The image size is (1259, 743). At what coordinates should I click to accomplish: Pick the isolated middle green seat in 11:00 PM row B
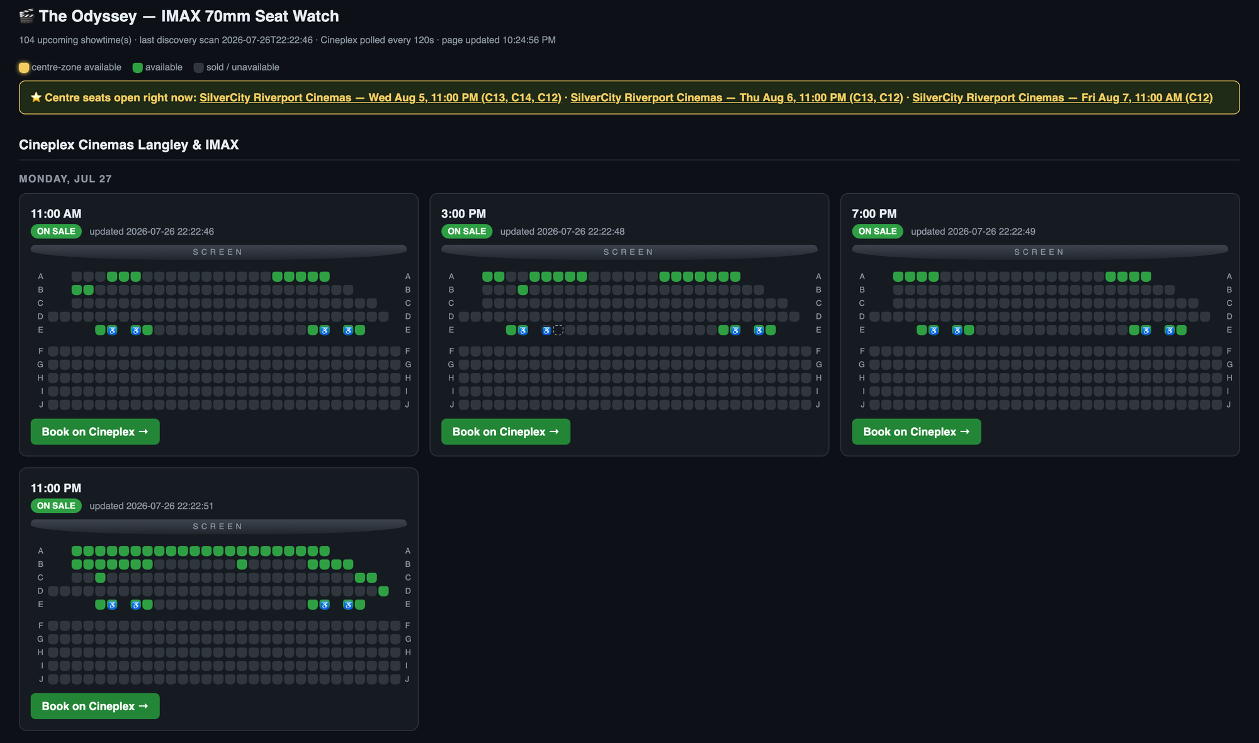[x=242, y=564]
